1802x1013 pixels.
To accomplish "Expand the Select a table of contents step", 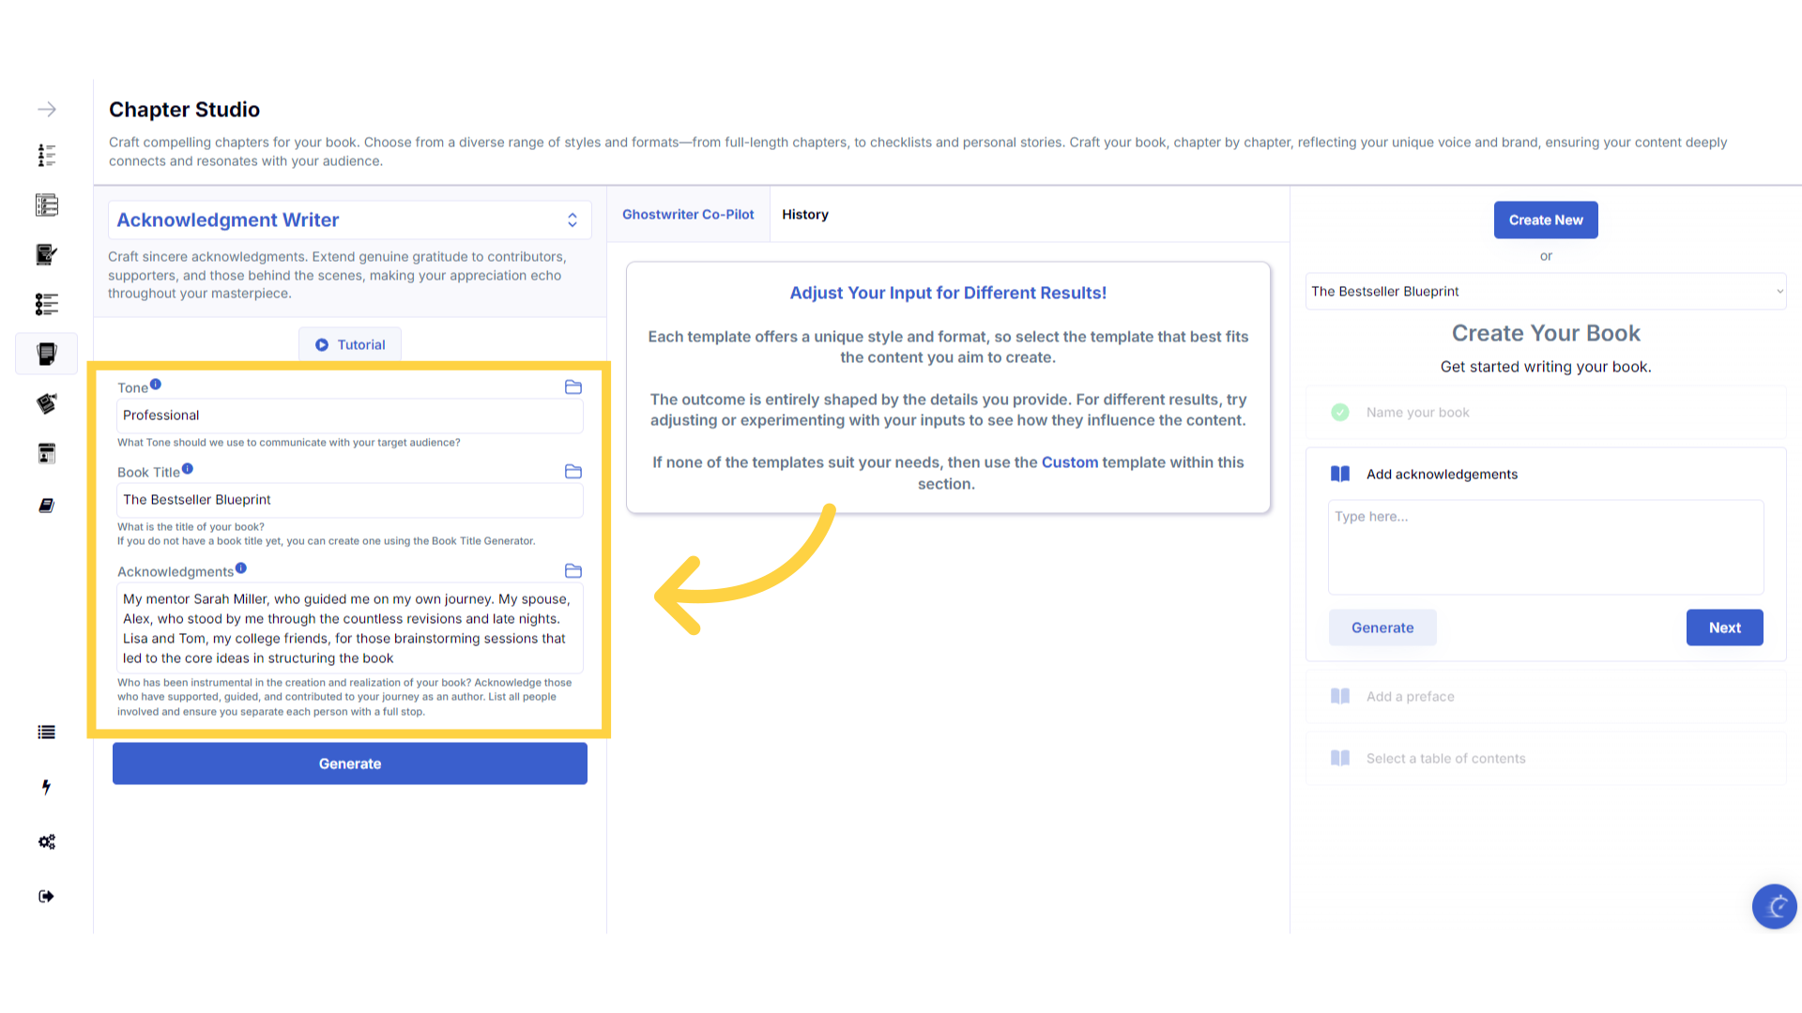I will [1445, 759].
